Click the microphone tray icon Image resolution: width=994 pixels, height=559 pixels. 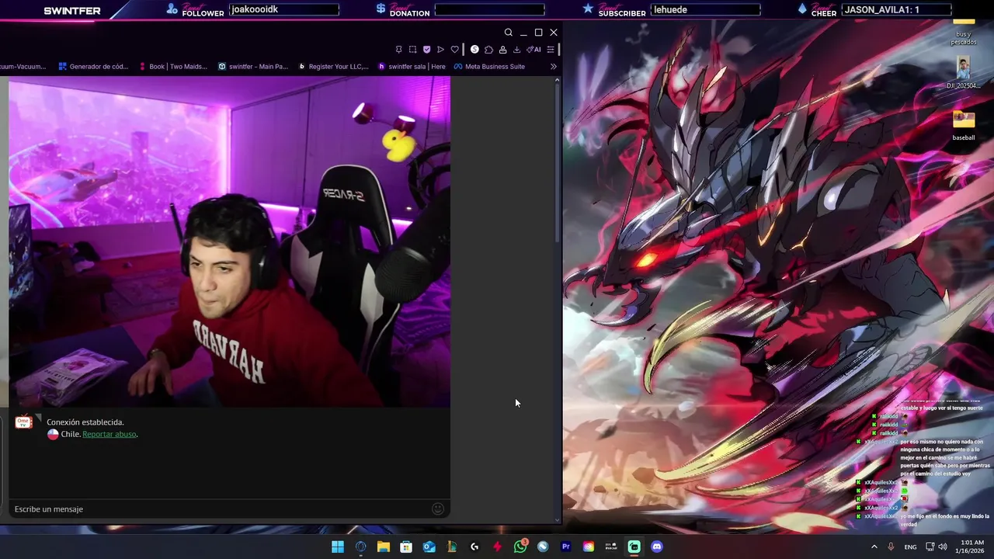(x=891, y=547)
